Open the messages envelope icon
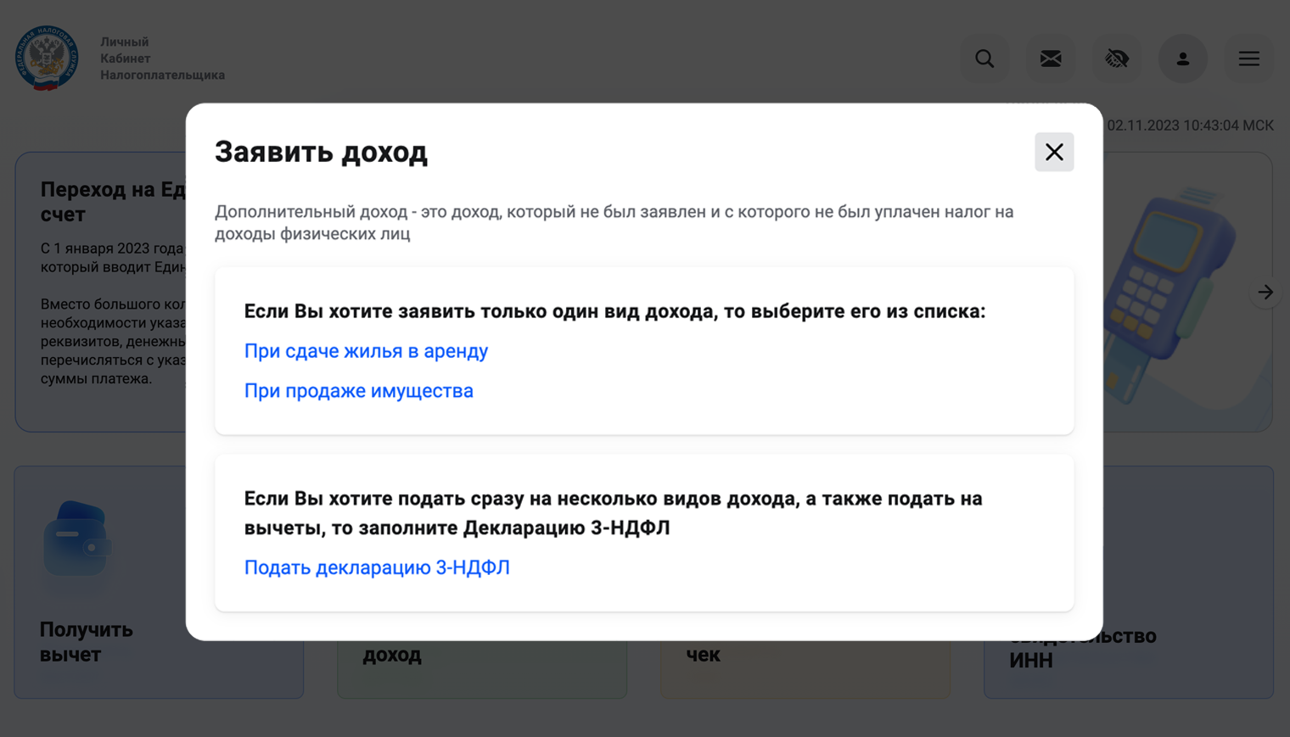This screenshot has width=1290, height=737. (1051, 59)
